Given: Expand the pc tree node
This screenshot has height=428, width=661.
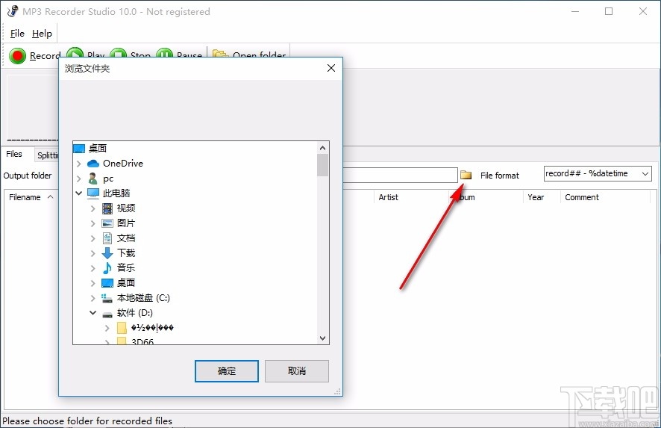Looking at the screenshot, I should tap(79, 179).
